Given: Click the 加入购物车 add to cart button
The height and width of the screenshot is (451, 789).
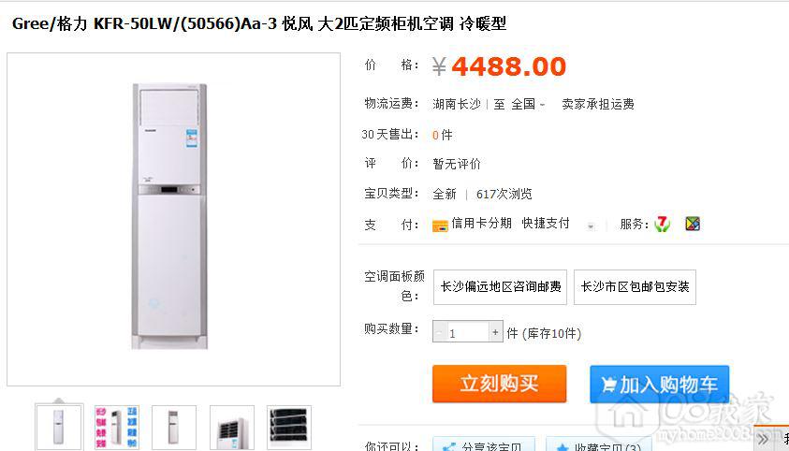Looking at the screenshot, I should point(659,385).
